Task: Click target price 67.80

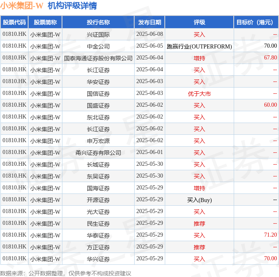Action: (x=270, y=57)
